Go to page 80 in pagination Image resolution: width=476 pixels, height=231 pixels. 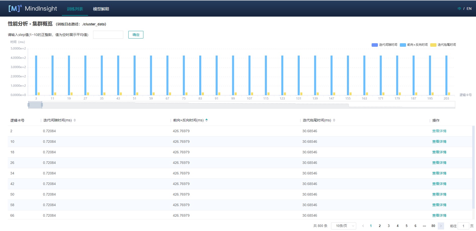[x=433, y=226]
